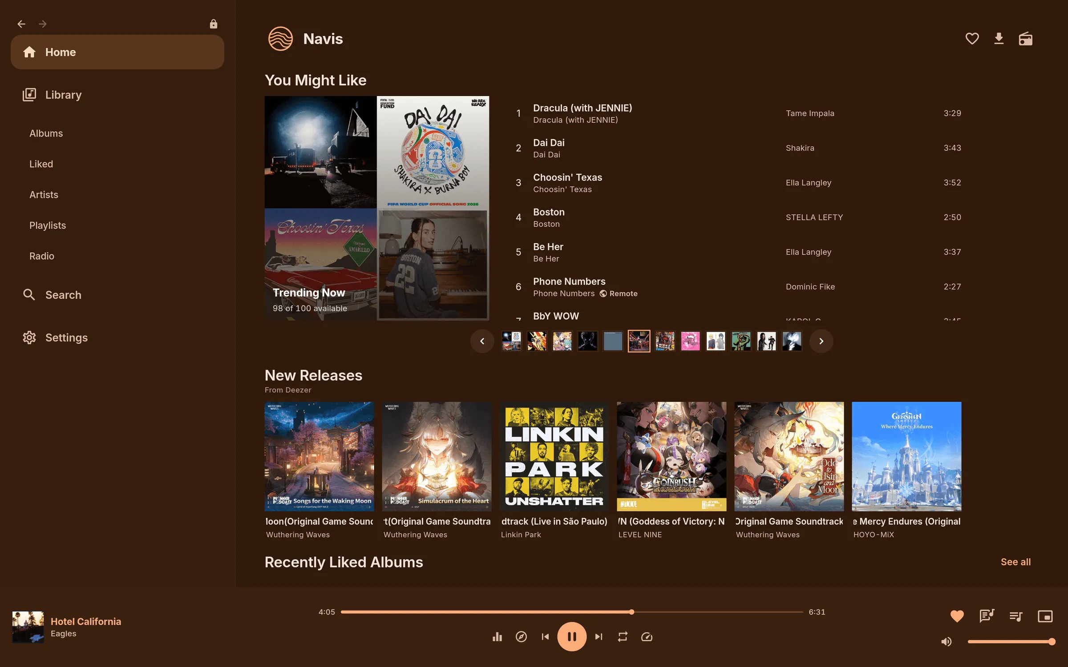Open playback speed control icon

tap(647, 637)
